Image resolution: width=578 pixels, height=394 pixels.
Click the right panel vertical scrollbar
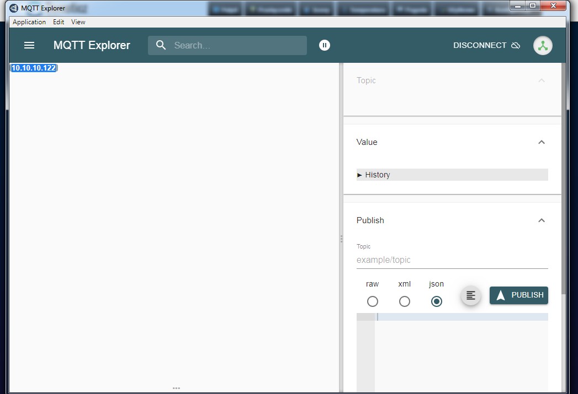pyautogui.click(x=564, y=179)
